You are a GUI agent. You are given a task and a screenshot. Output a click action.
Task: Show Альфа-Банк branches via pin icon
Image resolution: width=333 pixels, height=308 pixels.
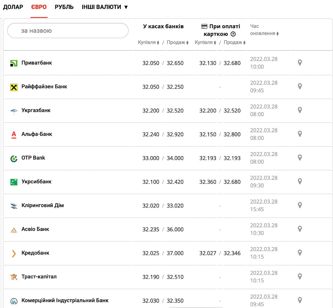tap(300, 134)
